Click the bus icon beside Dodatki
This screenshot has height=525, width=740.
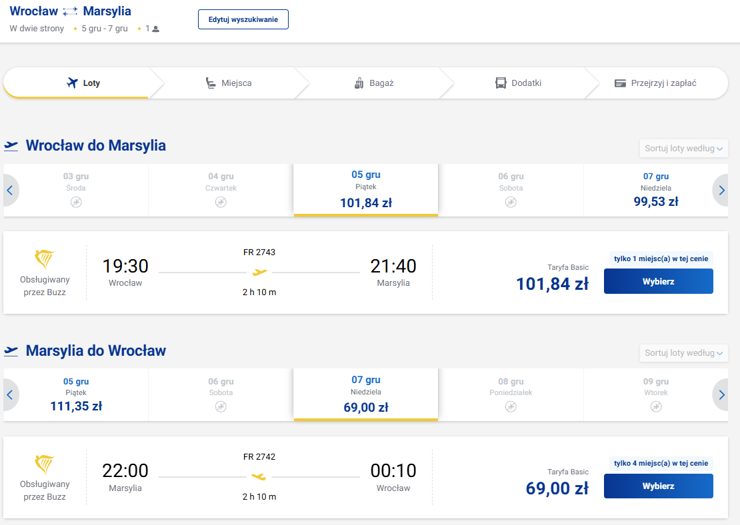click(x=501, y=83)
